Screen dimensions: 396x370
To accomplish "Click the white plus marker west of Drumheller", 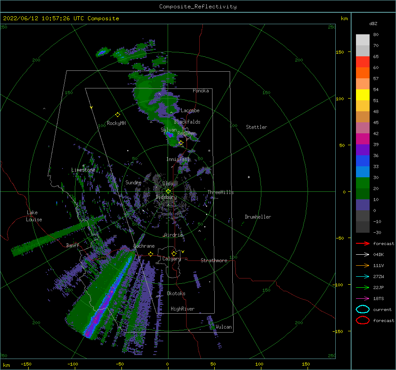I will tap(249, 177).
